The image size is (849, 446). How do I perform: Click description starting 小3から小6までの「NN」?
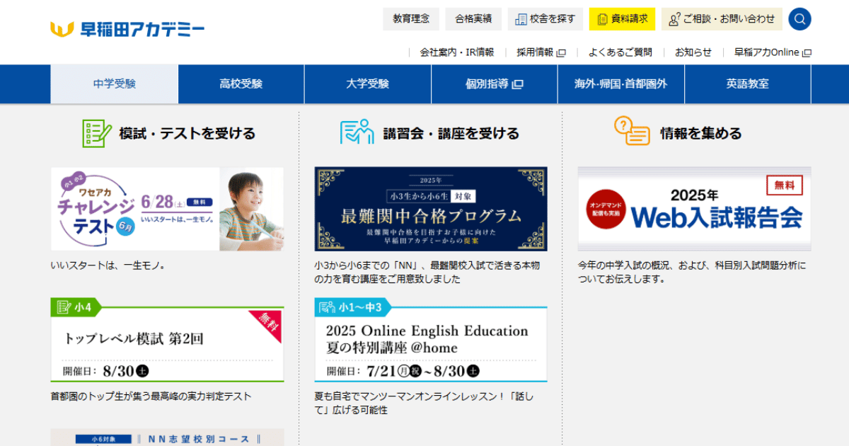[427, 272]
